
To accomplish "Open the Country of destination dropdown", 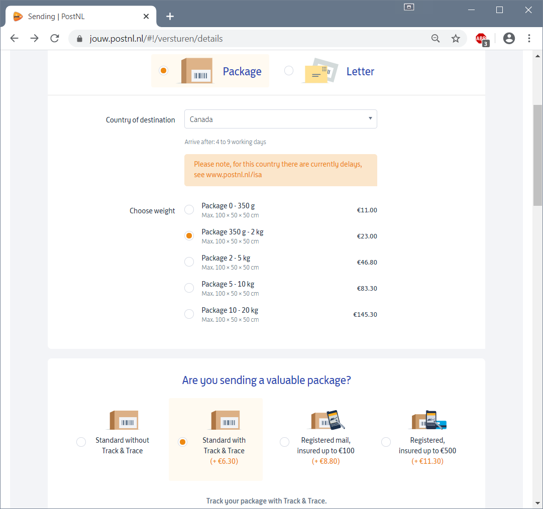I will [280, 119].
